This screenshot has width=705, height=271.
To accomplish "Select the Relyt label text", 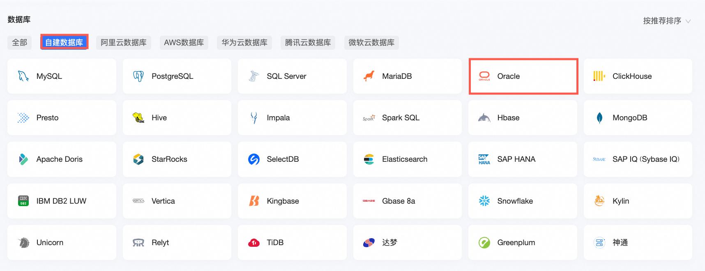I will point(160,243).
